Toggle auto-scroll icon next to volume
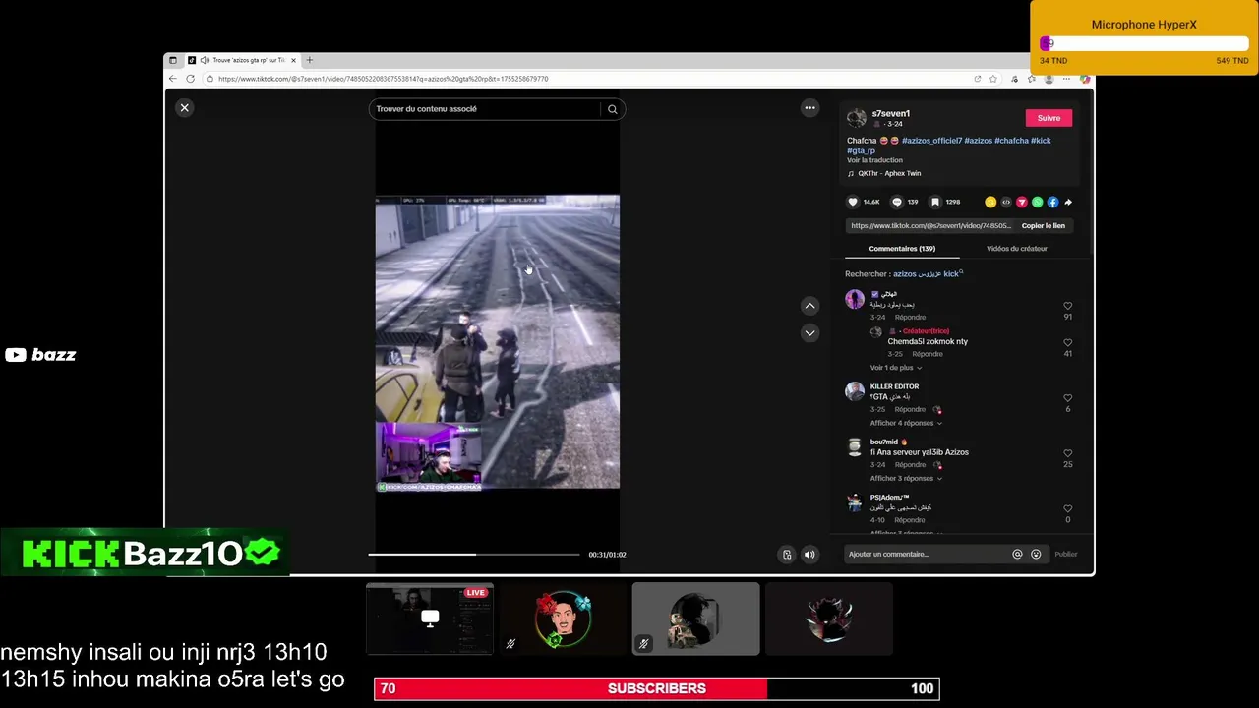 coord(787,555)
